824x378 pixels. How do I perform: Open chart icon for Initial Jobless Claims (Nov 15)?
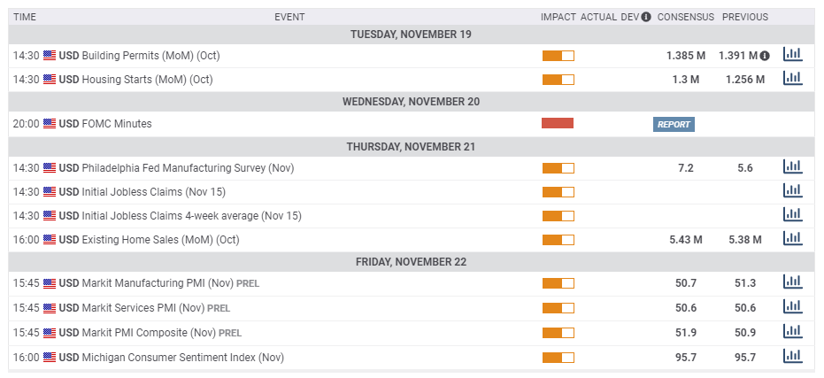[x=792, y=190]
